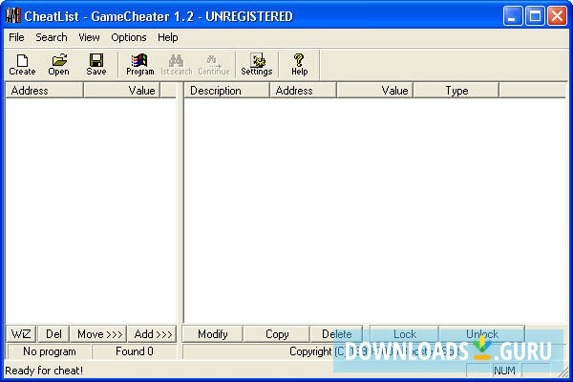
Task: Open the View menu
Action: point(89,37)
